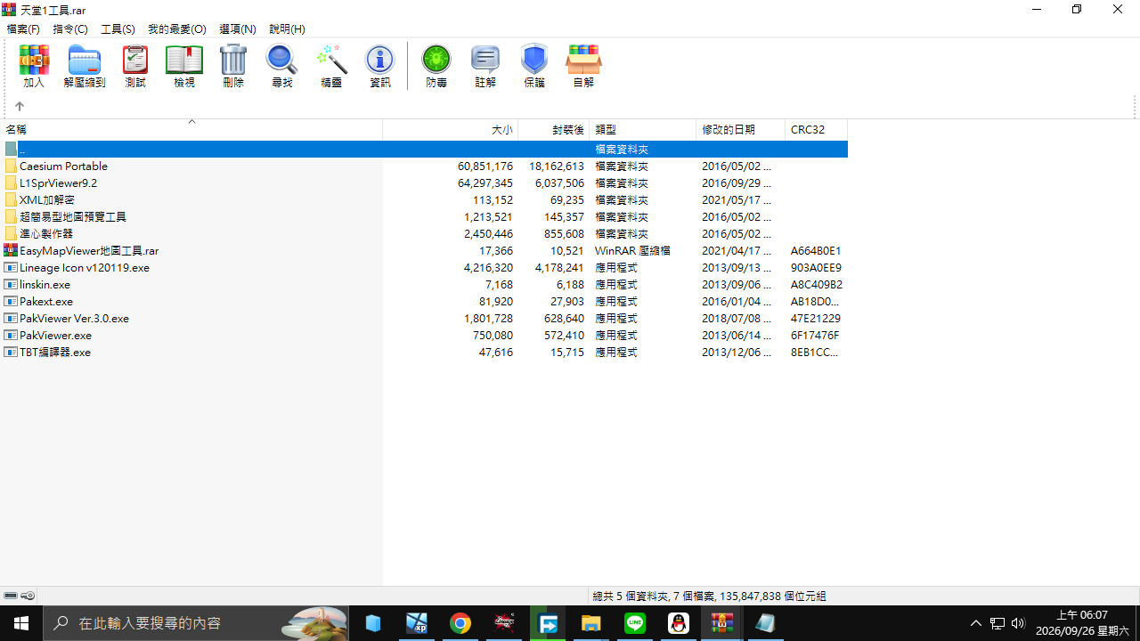
Task: Open the 選項(N) menu
Action: [238, 29]
